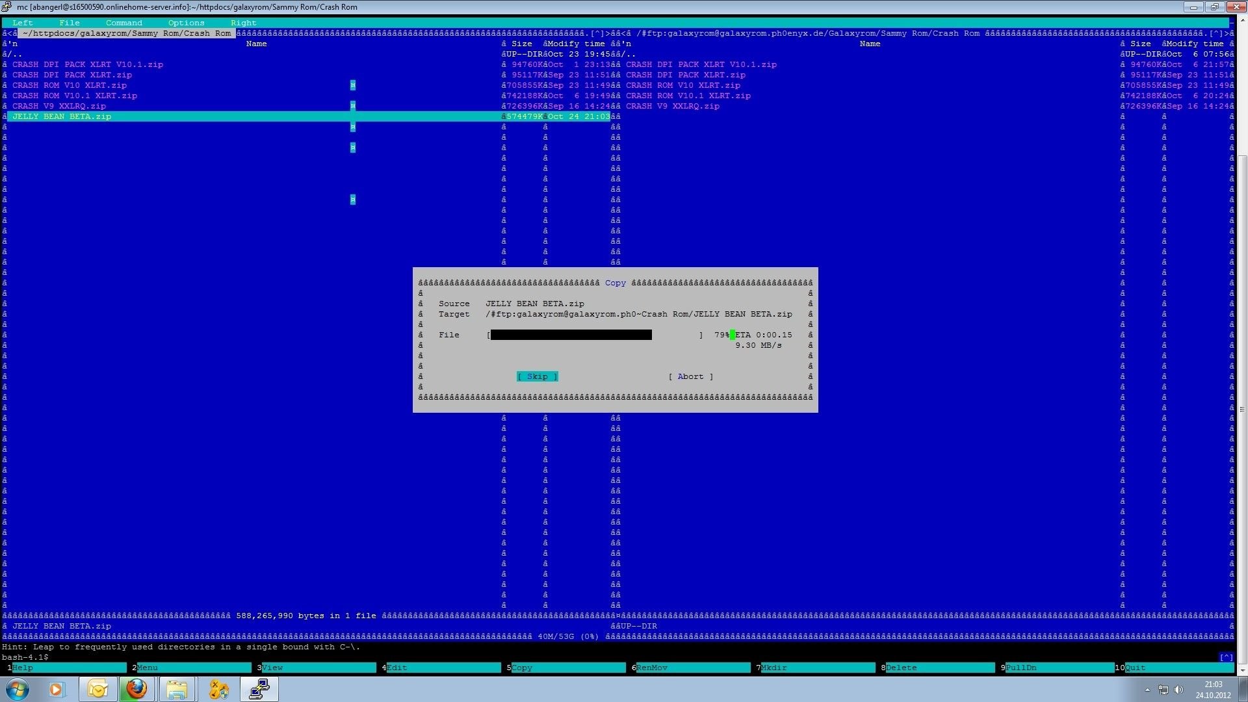1248x702 pixels.
Task: Click the right panel history [^] indicator
Action: pos(1216,33)
